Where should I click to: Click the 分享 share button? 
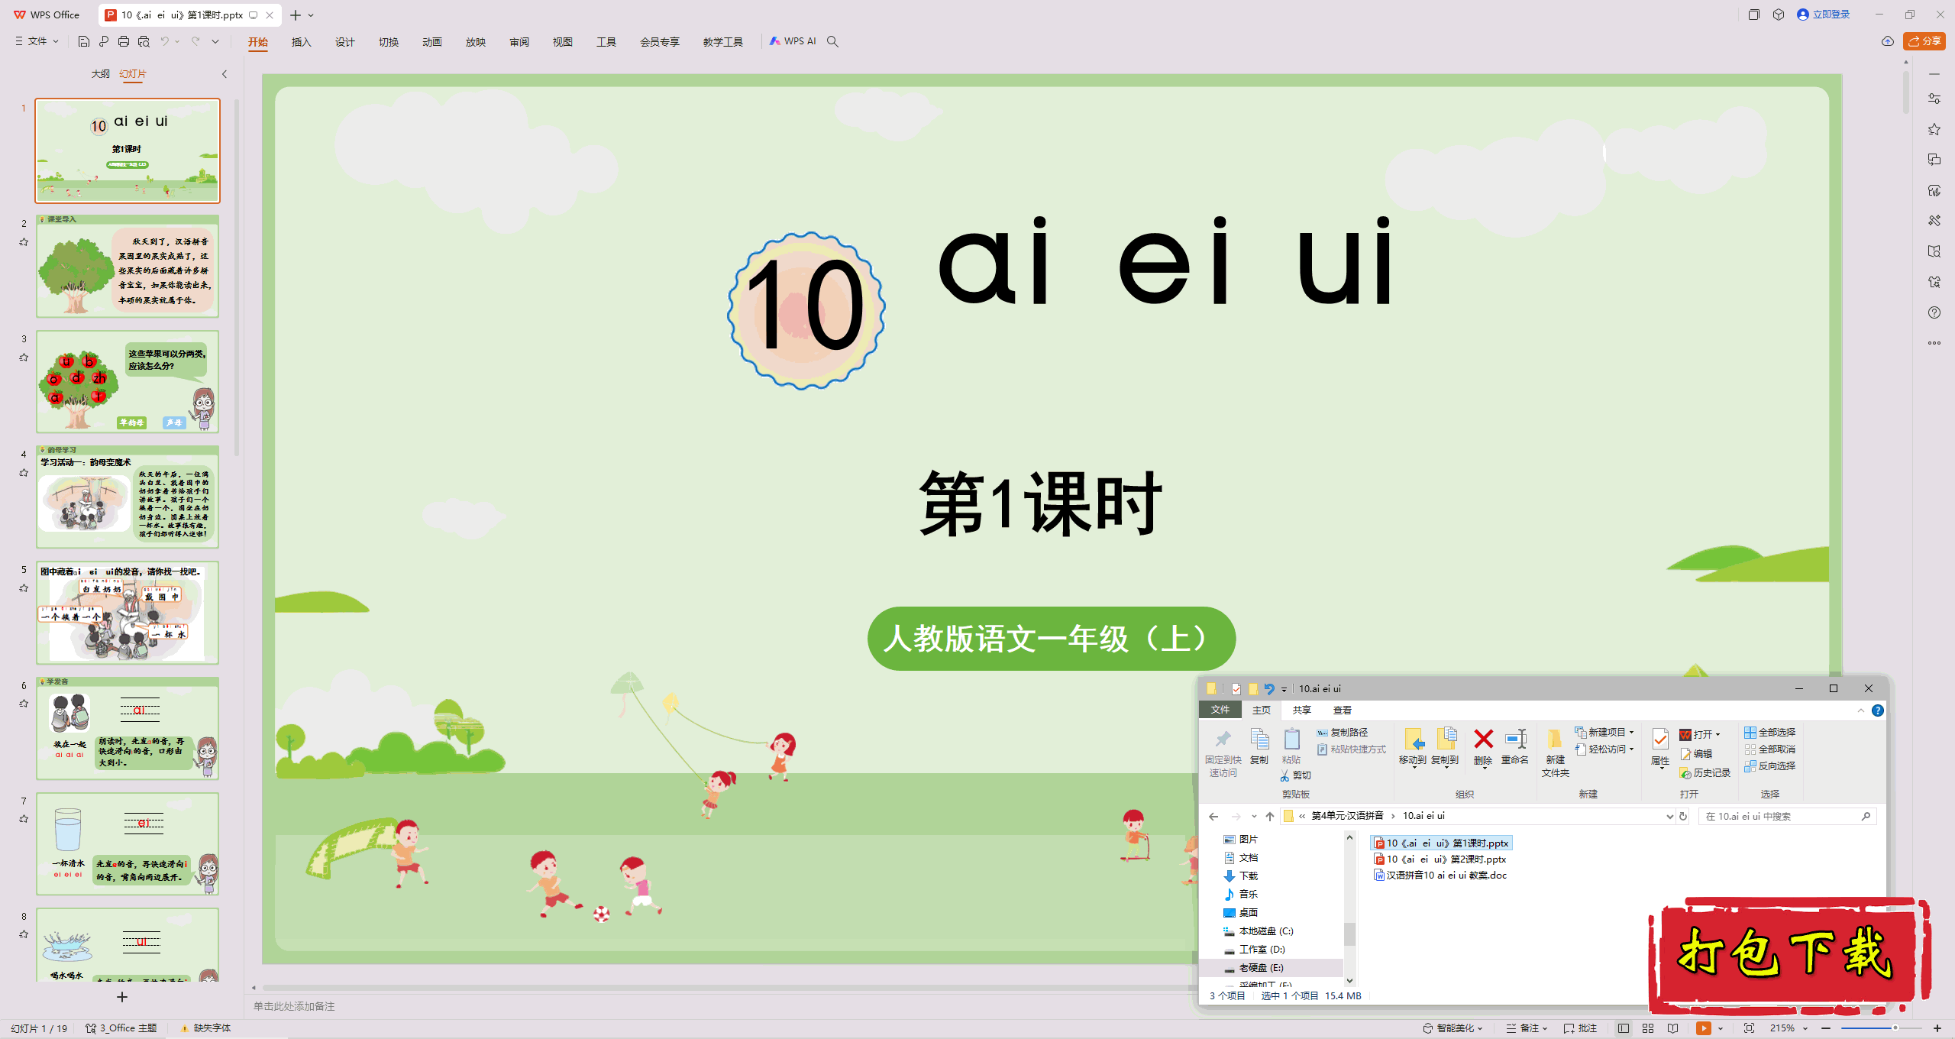pos(1924,41)
